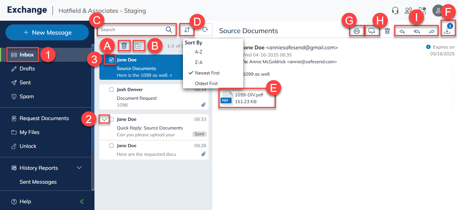Click the reply all arrow icon

417,31
